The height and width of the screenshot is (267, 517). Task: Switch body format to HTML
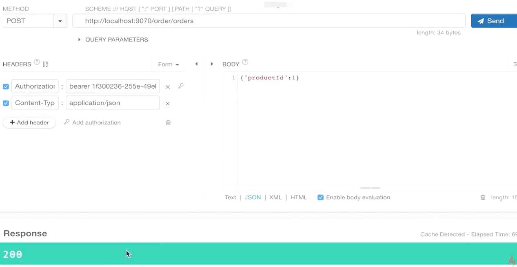click(299, 197)
